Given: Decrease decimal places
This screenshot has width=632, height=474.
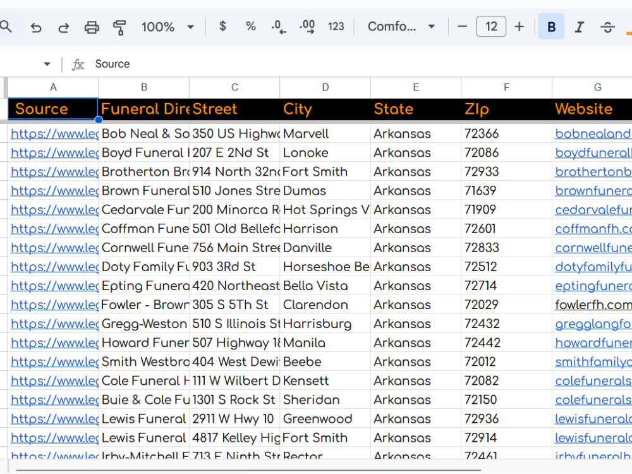Looking at the screenshot, I should [x=279, y=27].
